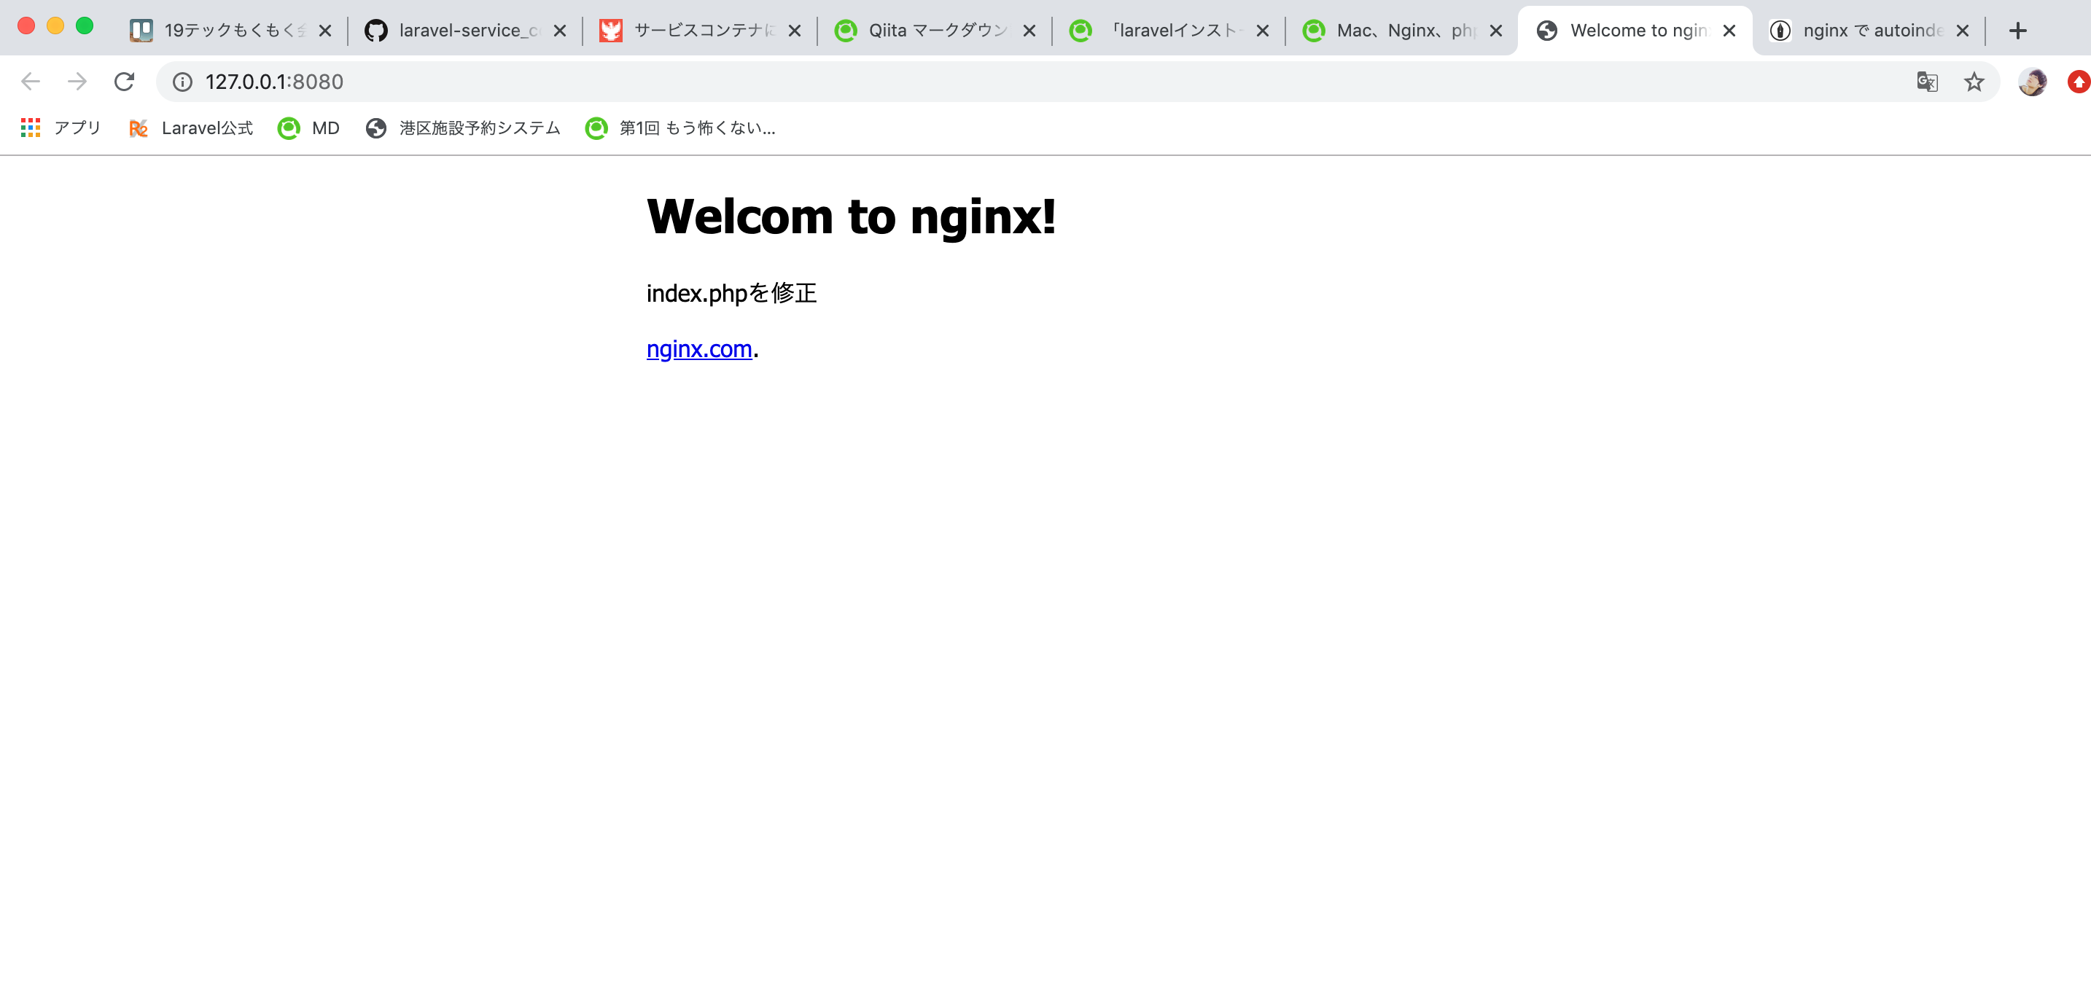The height and width of the screenshot is (1000, 2091).
Task: Open a new tab with plus button
Action: pyautogui.click(x=2018, y=31)
